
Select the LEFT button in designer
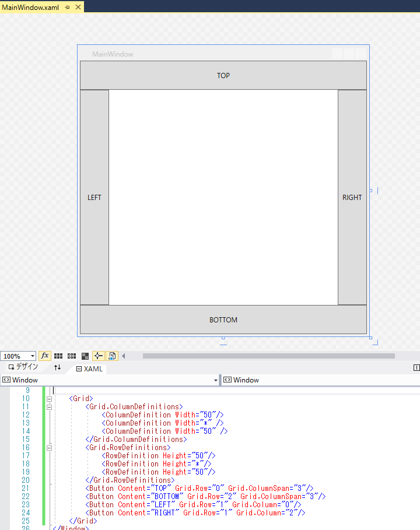coord(94,198)
